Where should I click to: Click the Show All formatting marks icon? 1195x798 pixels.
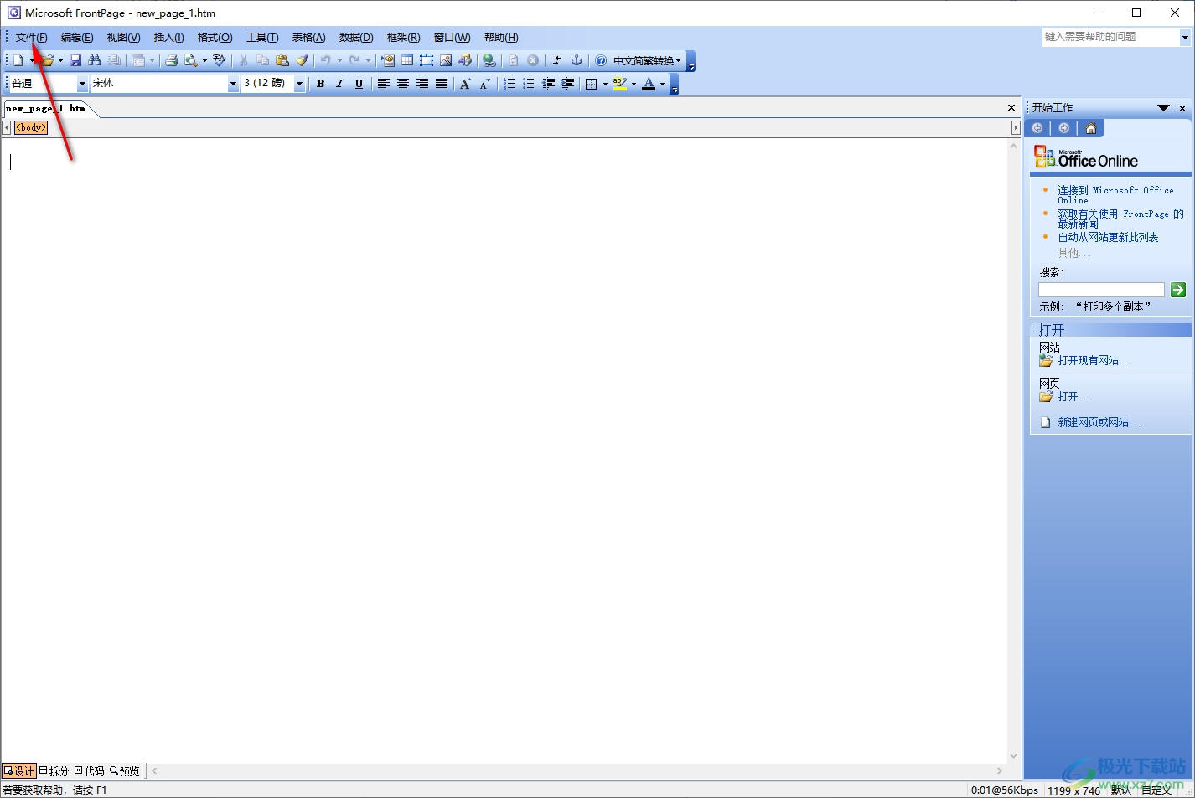pos(557,60)
